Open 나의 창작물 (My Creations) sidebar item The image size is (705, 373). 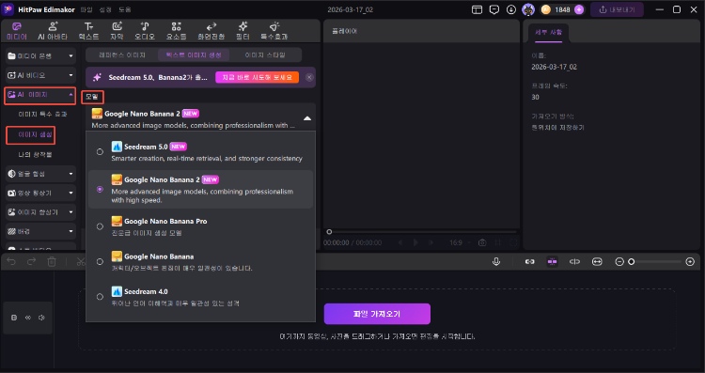[x=35, y=155]
